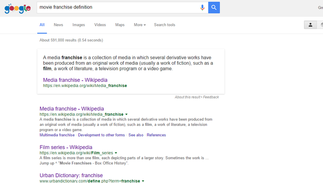This screenshot has width=323, height=183.
Task: Open See also sitelink
Action: click(x=136, y=135)
